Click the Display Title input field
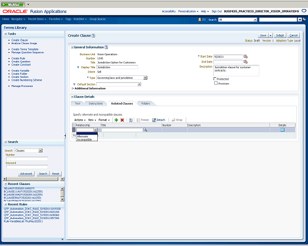Viewport: 308px width, 246px height. pos(117,67)
